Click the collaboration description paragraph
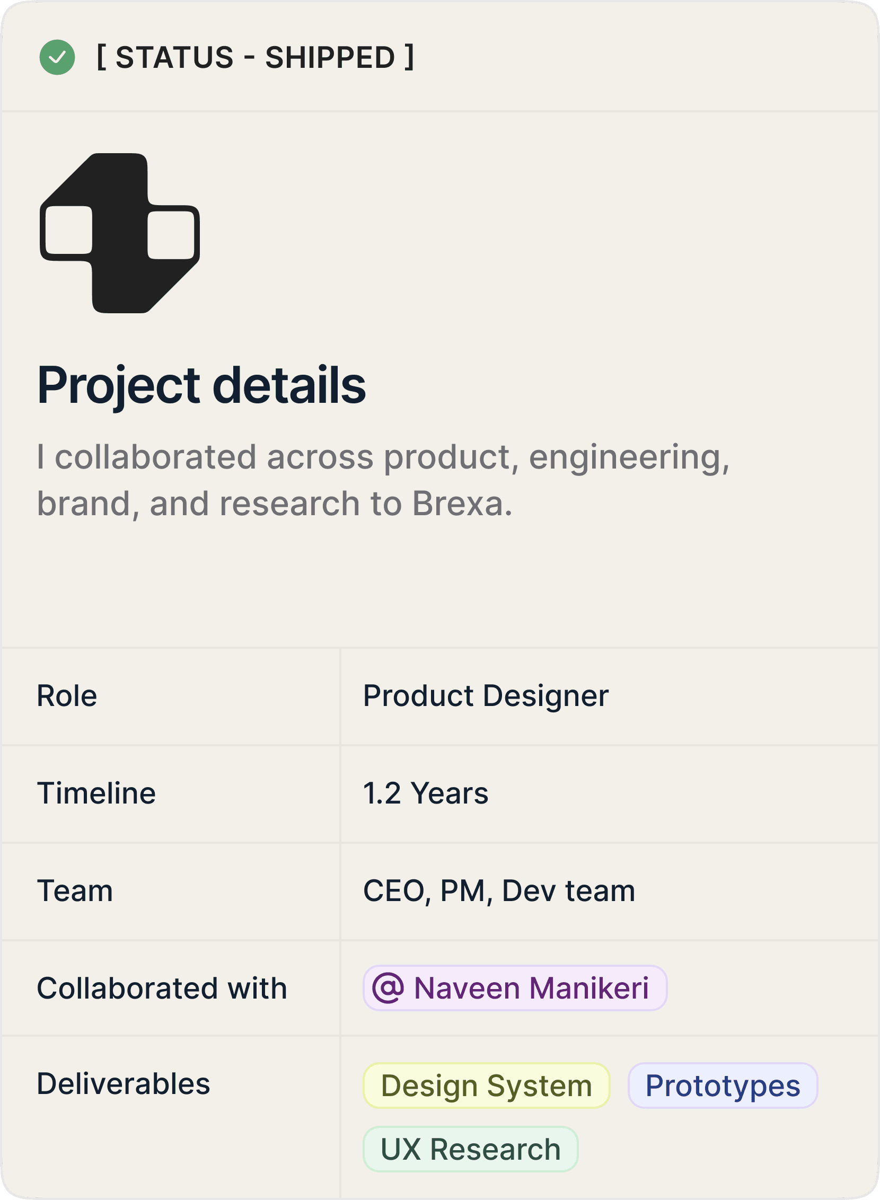Viewport: 880px width, 1200px height. (382, 479)
